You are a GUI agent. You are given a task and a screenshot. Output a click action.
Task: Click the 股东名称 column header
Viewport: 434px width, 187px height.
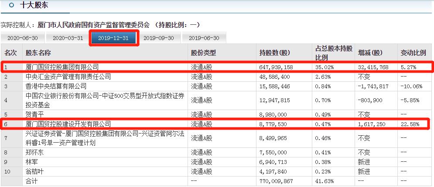click(38, 53)
